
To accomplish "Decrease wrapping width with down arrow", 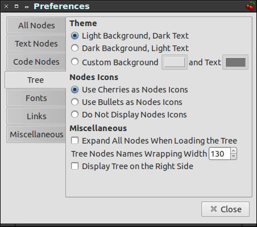I will point(234,156).
